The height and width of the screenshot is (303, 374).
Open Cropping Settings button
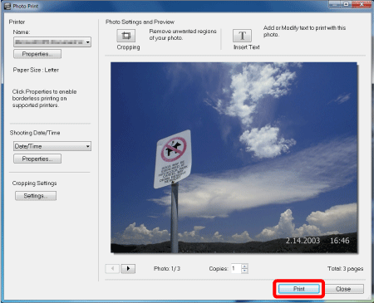coord(36,196)
